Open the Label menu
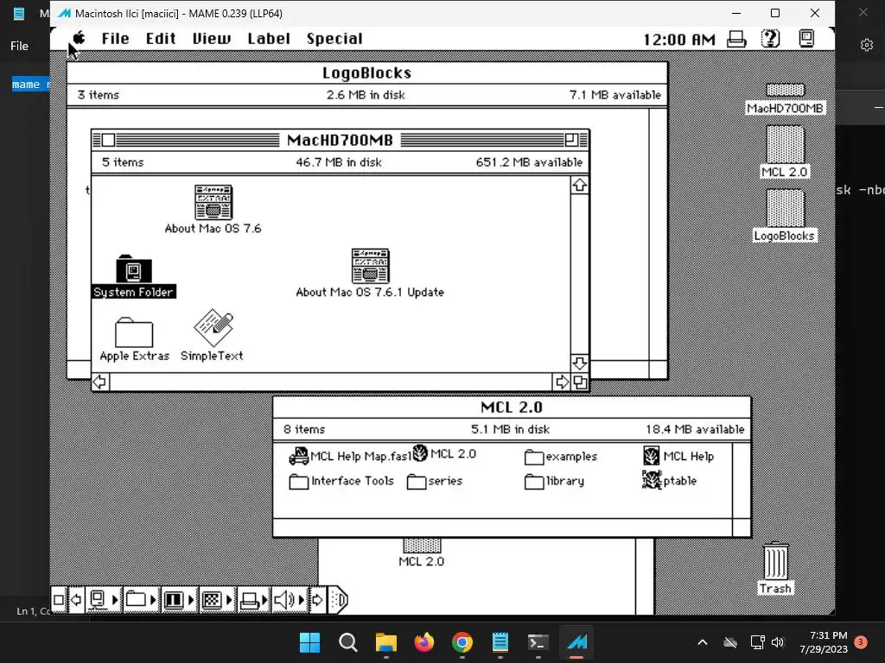The width and height of the screenshot is (885, 663). [x=269, y=38]
